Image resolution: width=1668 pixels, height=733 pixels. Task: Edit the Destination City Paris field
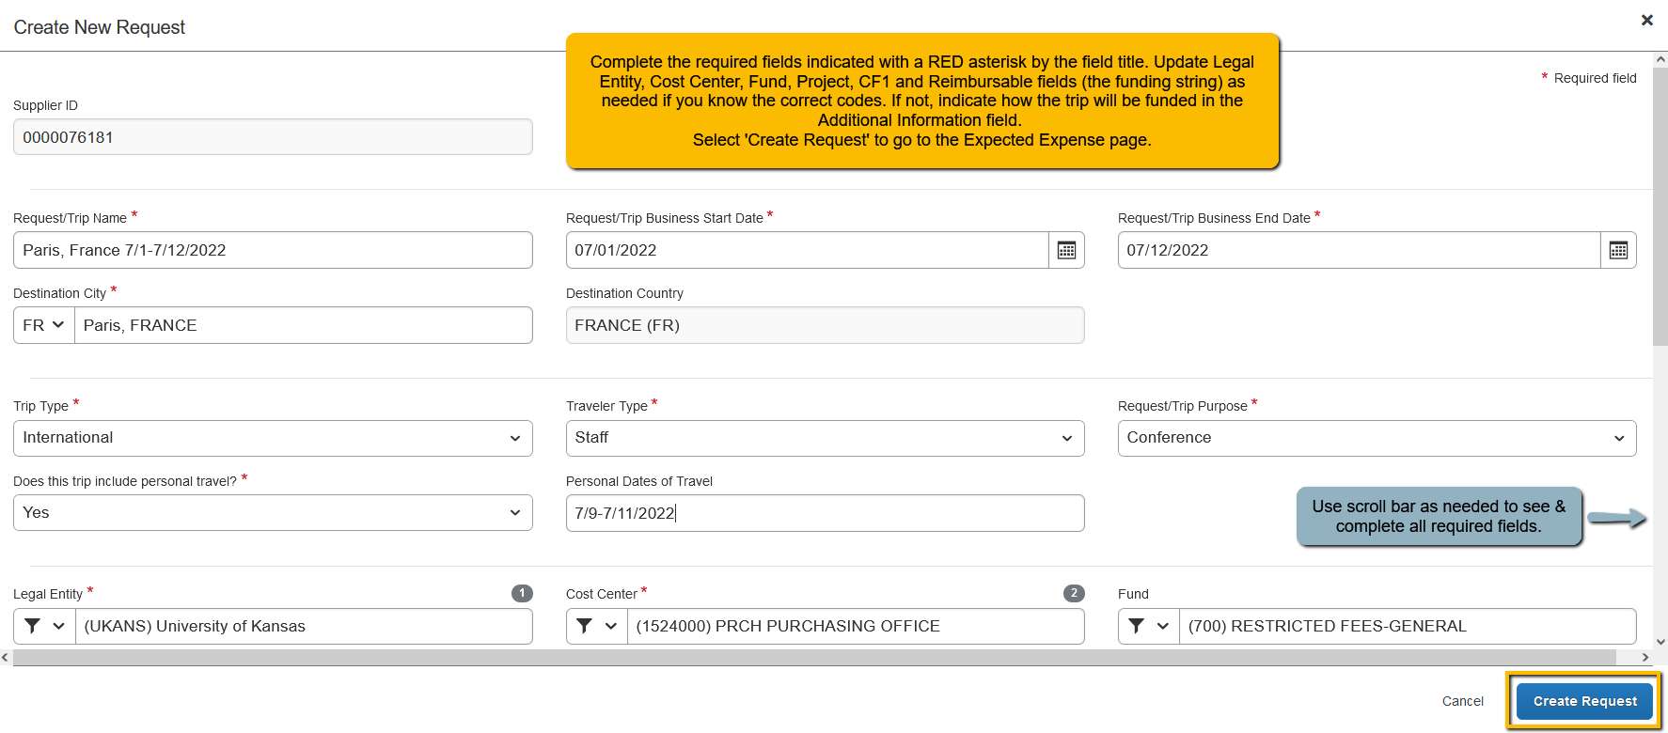[304, 325]
